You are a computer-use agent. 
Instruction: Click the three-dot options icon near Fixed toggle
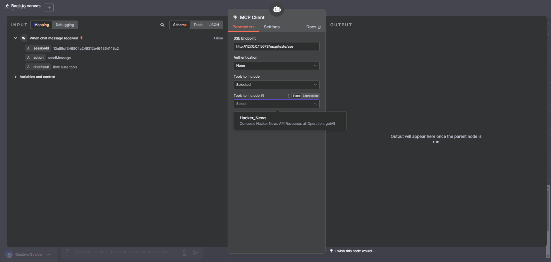pyautogui.click(x=288, y=96)
